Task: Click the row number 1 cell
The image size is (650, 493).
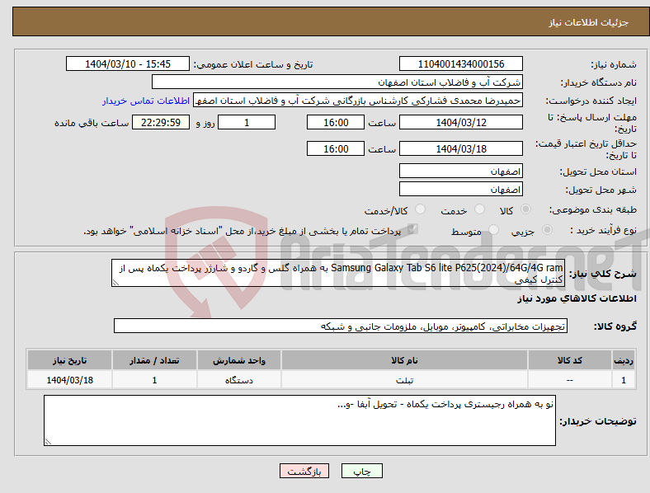Action: (624, 379)
